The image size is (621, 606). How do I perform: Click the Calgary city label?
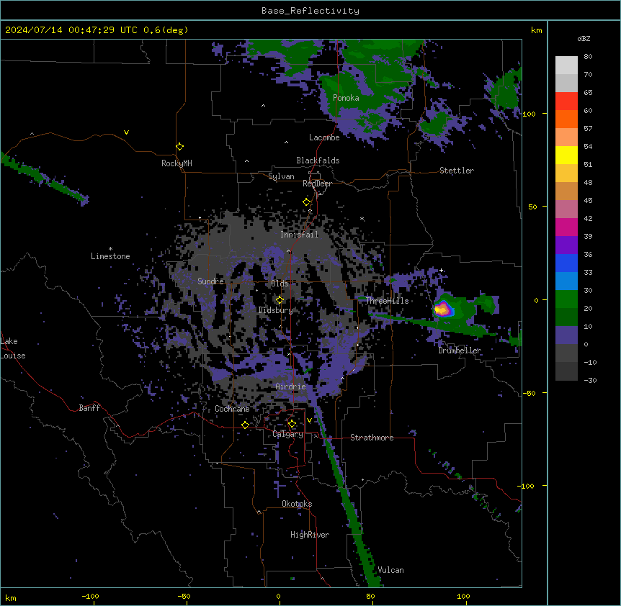click(x=287, y=434)
